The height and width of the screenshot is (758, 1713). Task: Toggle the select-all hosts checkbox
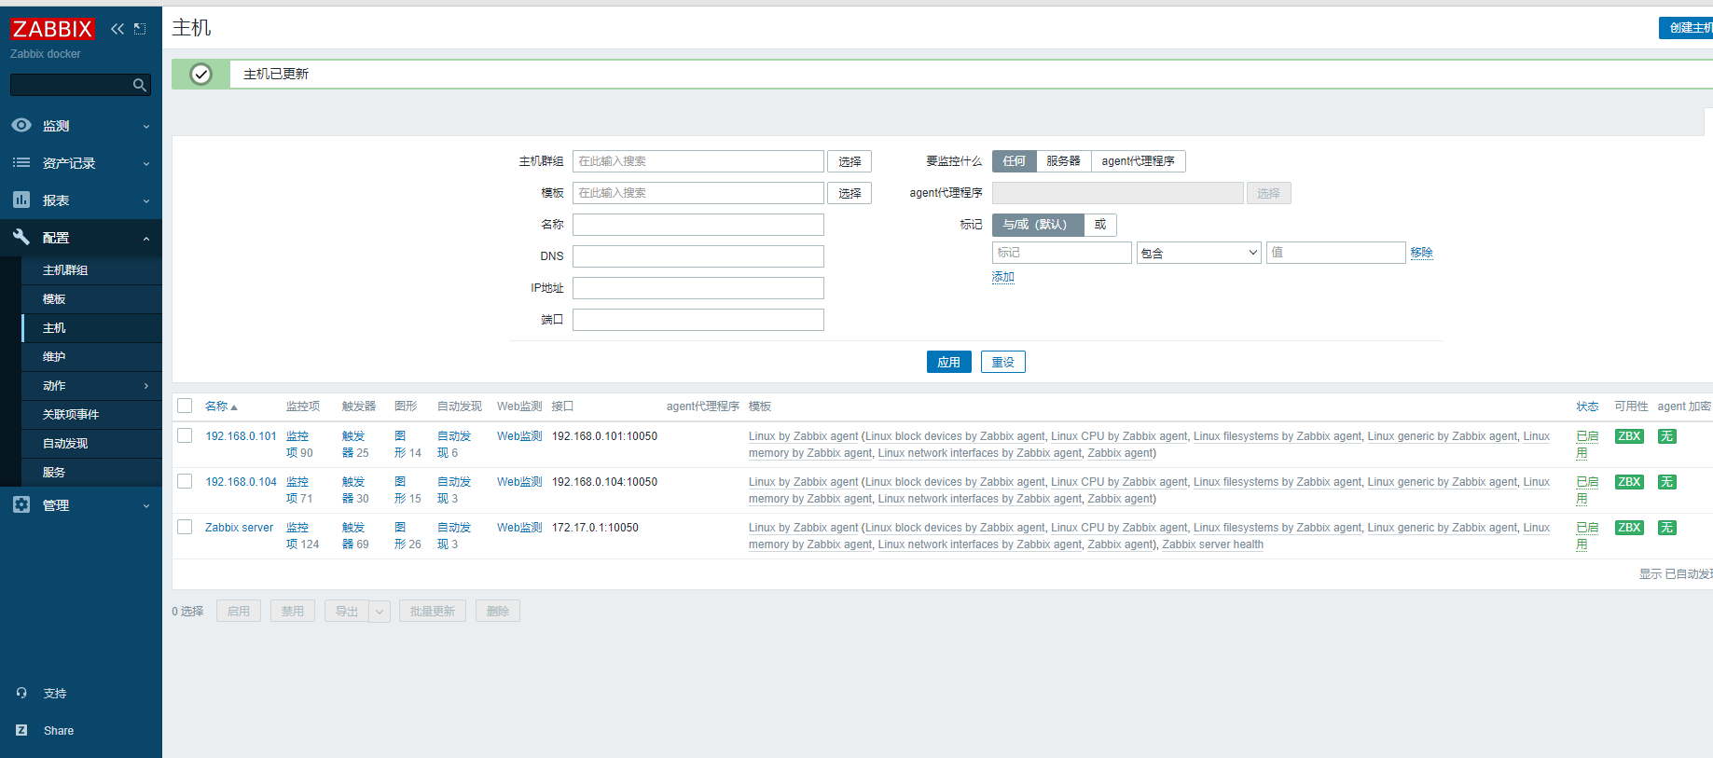[x=185, y=406]
